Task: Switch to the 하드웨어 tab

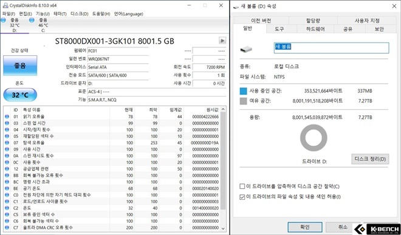Action: (x=315, y=29)
